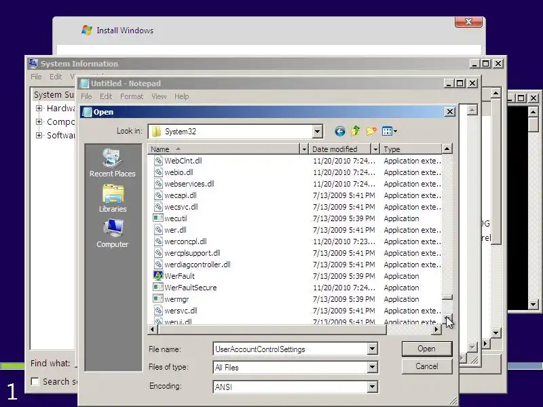
Task: Expand the Software tree node in System Information
Action: tap(39, 135)
